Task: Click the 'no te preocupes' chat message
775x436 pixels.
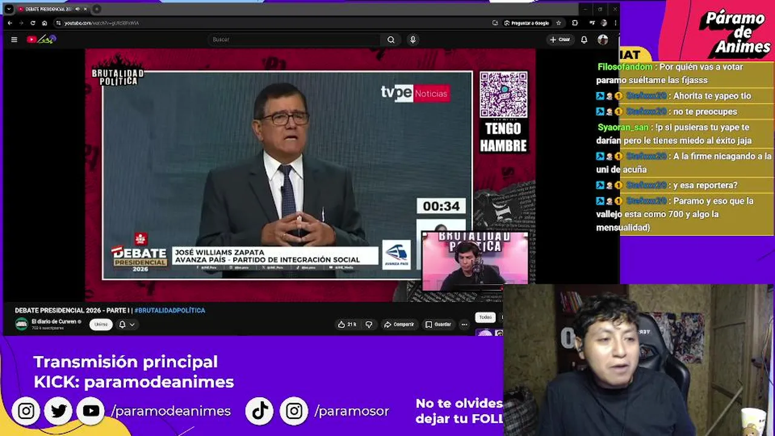Action: coord(705,111)
